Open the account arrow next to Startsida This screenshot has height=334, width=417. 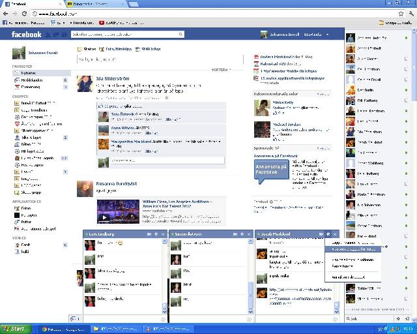[327, 35]
